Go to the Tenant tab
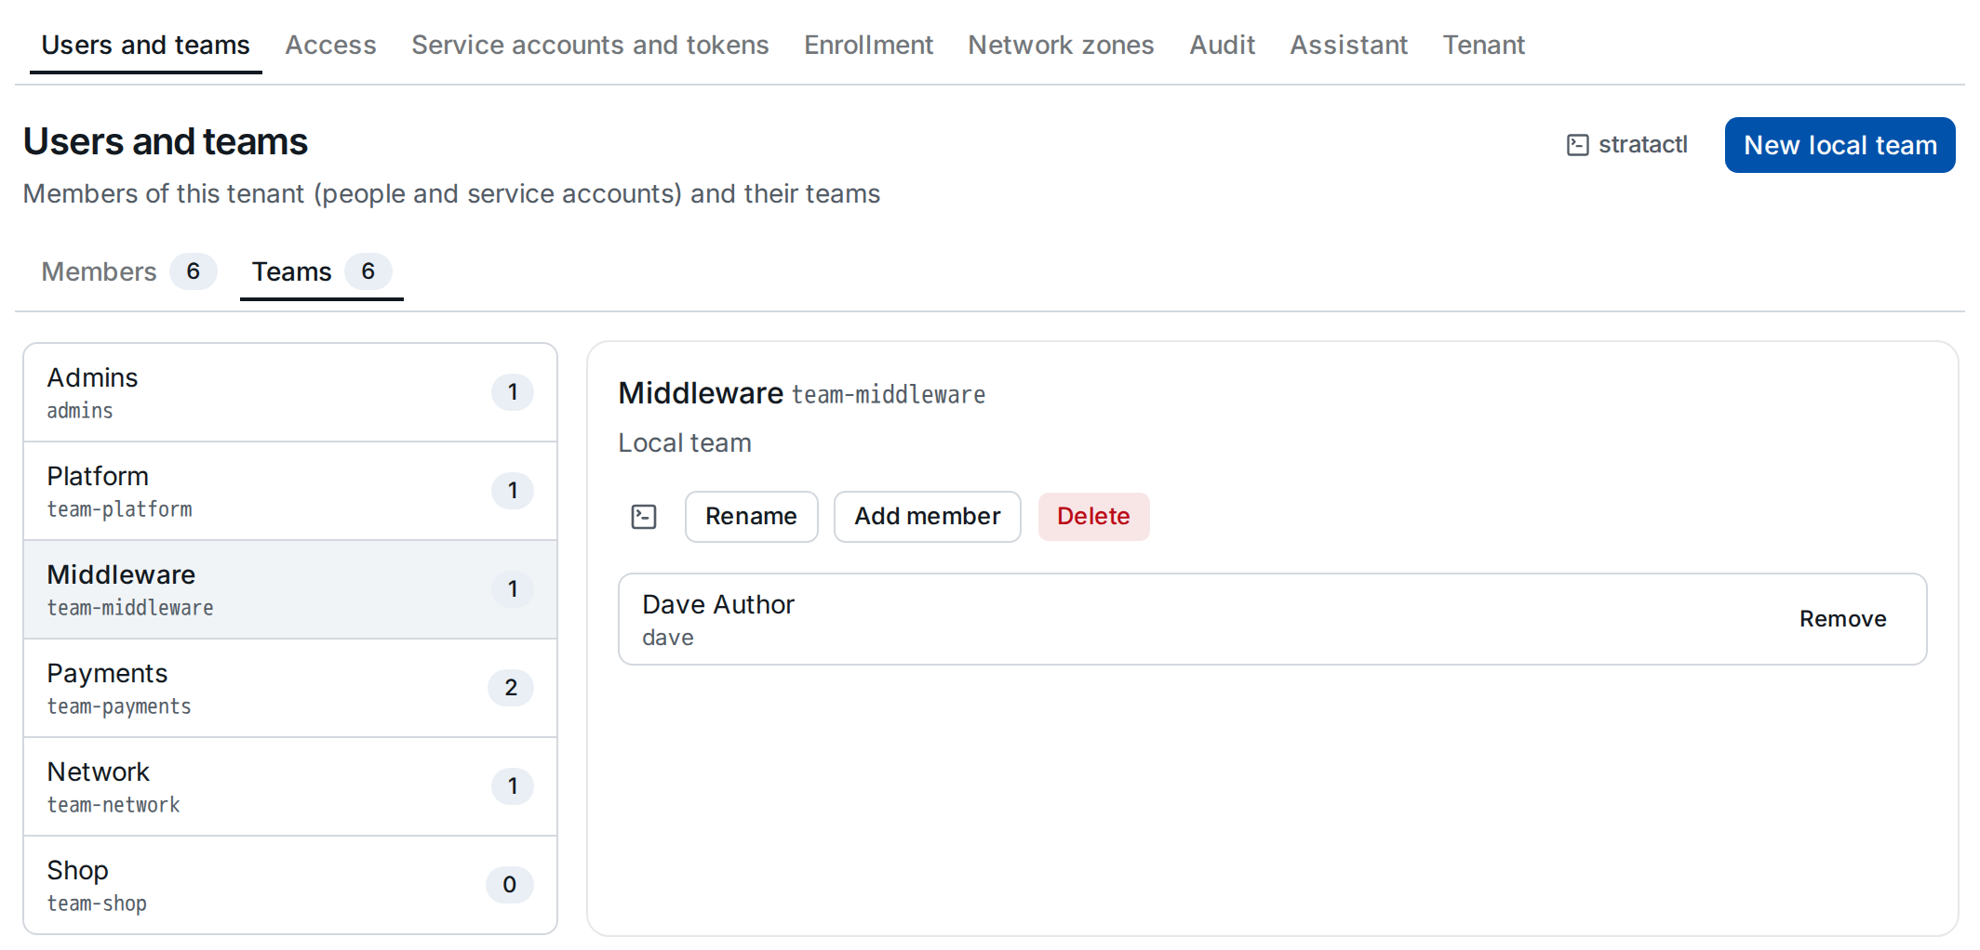The width and height of the screenshot is (1980, 950). tap(1483, 45)
